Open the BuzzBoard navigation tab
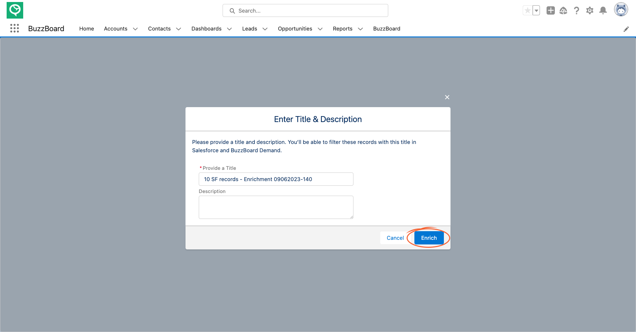636x332 pixels. (x=387, y=29)
